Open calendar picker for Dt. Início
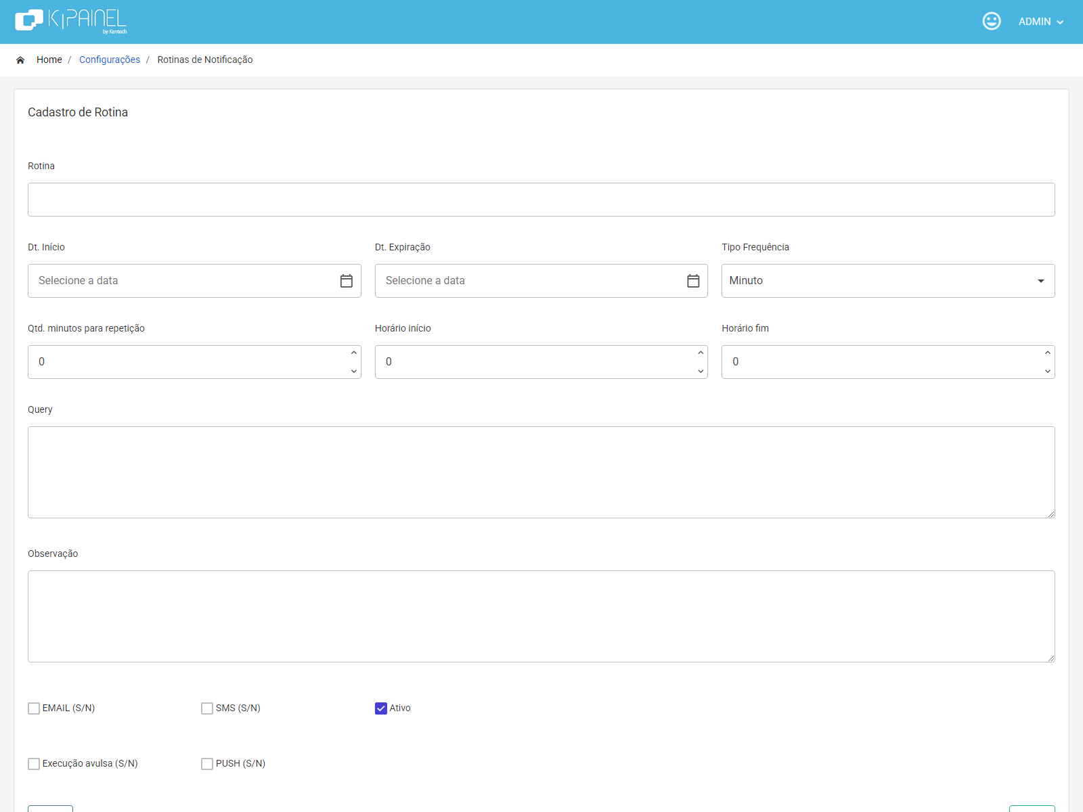1083x812 pixels. tap(347, 281)
